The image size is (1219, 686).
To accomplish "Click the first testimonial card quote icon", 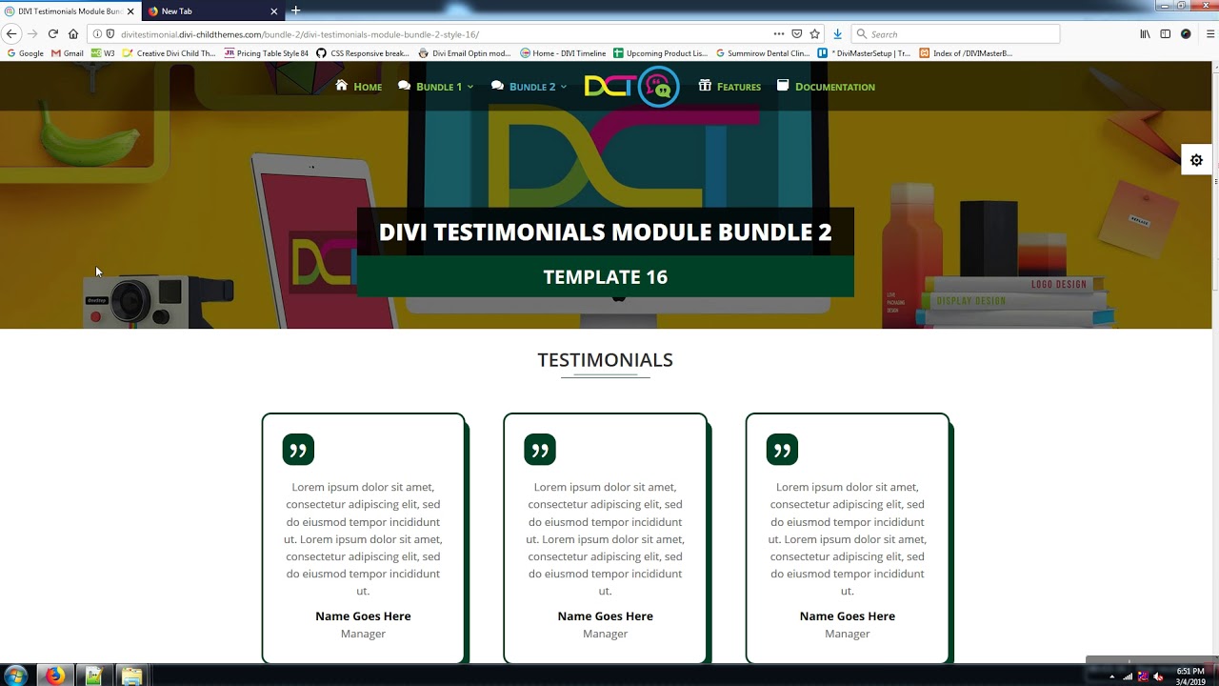I will 298,450.
